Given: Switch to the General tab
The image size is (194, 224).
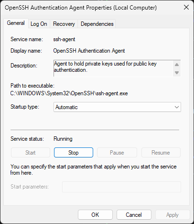Looking at the screenshot, I should click(16, 23).
